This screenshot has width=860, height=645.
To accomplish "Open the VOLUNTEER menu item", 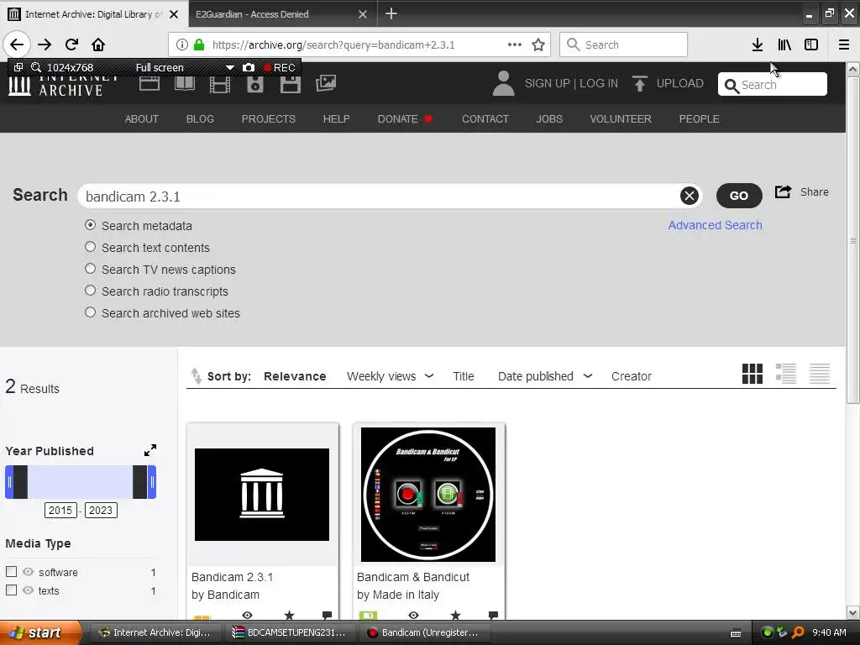I will (621, 119).
